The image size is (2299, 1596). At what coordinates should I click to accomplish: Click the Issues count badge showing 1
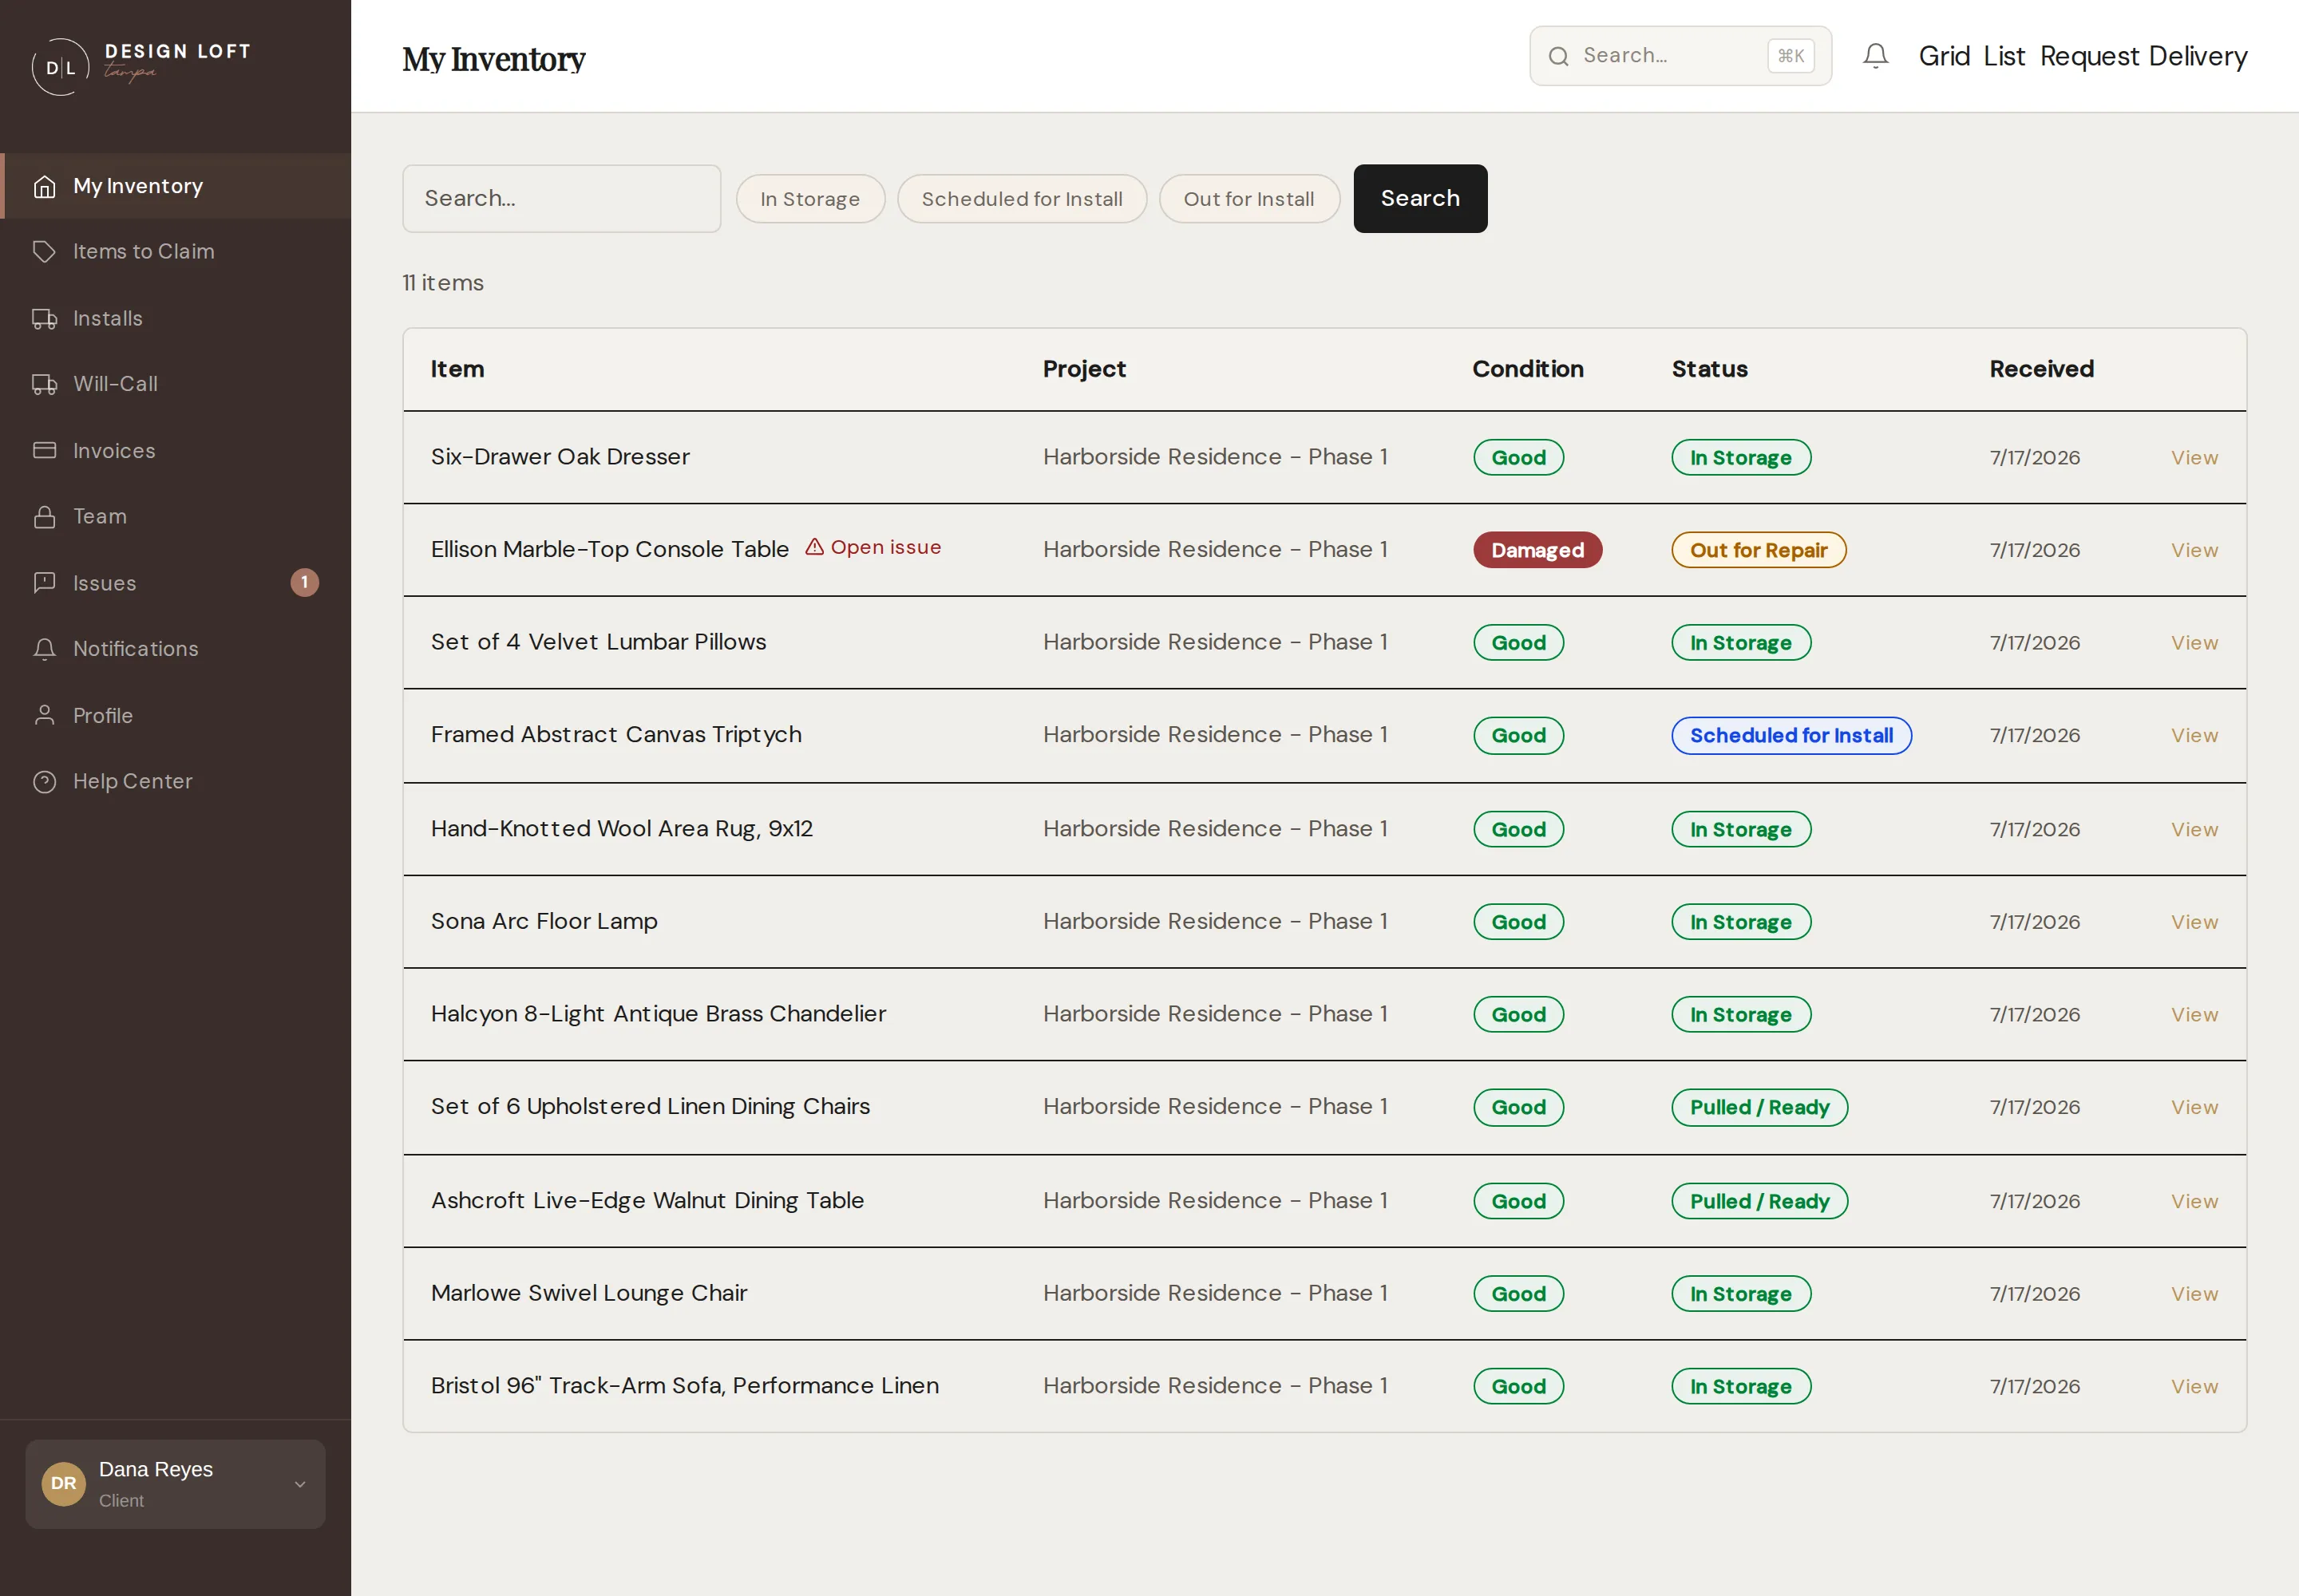tap(305, 582)
